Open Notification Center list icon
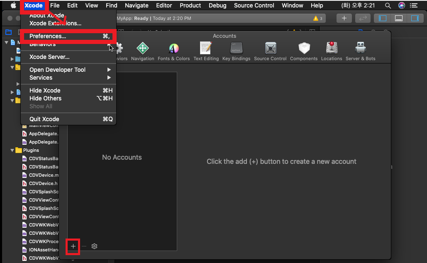 point(414,5)
